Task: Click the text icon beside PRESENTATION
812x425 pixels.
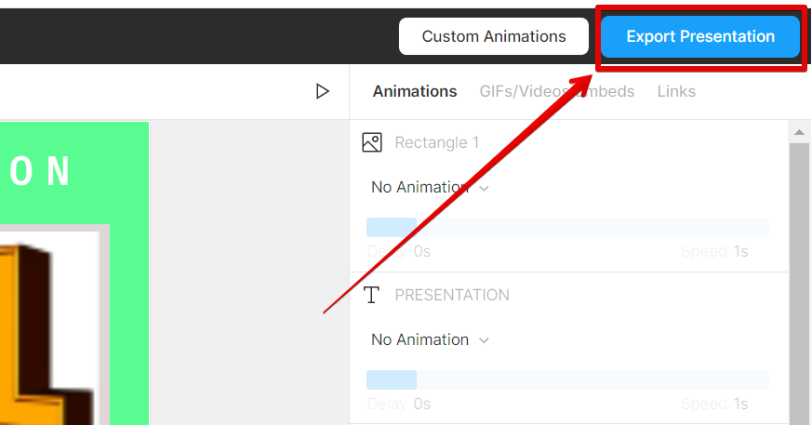Action: tap(372, 295)
